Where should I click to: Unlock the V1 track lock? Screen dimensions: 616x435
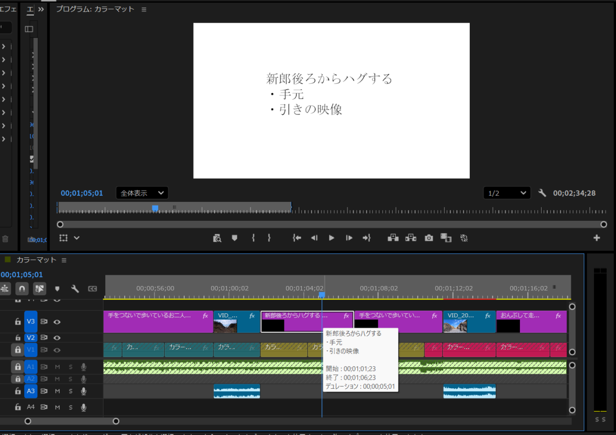(x=17, y=350)
